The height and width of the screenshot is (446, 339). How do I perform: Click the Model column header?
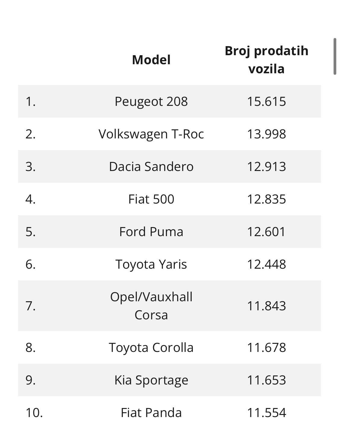pyautogui.click(x=151, y=60)
